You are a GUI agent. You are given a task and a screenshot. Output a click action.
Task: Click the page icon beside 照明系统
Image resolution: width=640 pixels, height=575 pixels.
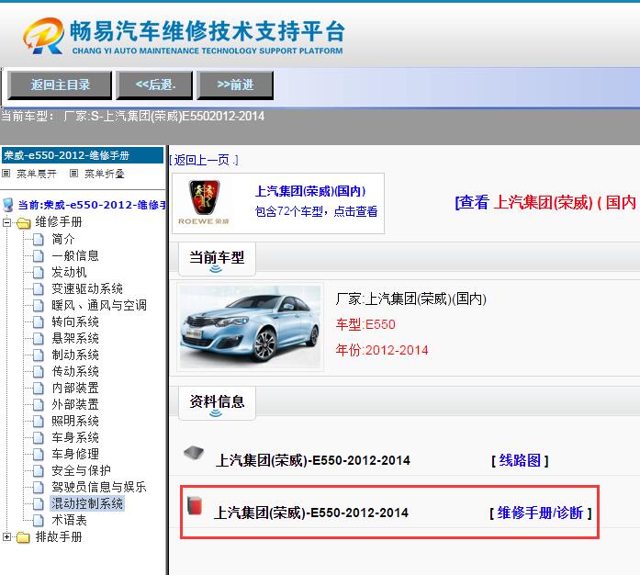[39, 421]
